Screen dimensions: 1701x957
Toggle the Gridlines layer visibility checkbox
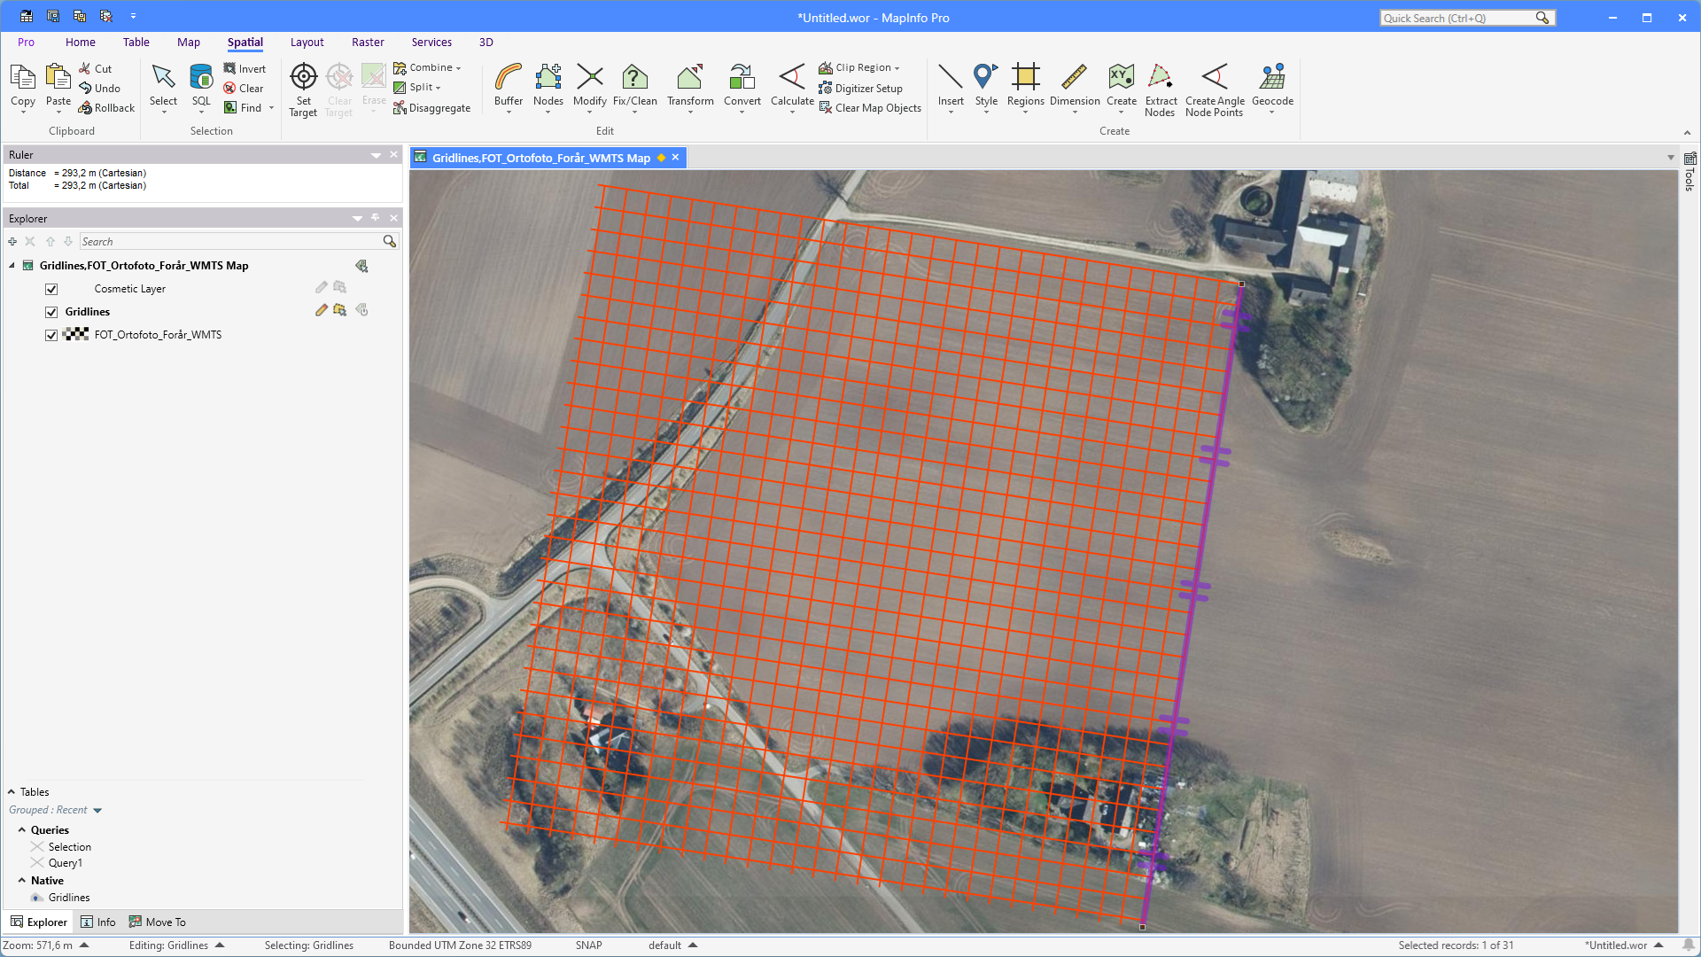click(51, 312)
